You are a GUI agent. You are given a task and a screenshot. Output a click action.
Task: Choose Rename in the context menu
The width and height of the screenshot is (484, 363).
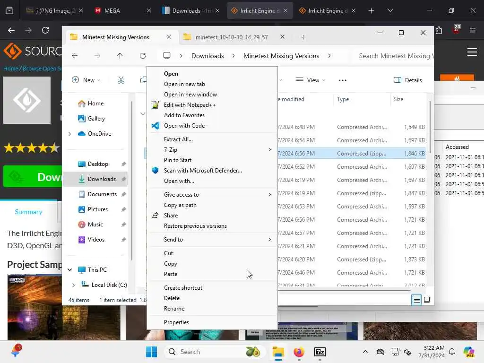[174, 309]
